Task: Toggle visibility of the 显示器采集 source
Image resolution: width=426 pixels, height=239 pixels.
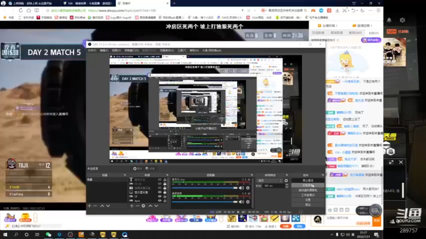Action: (160, 192)
